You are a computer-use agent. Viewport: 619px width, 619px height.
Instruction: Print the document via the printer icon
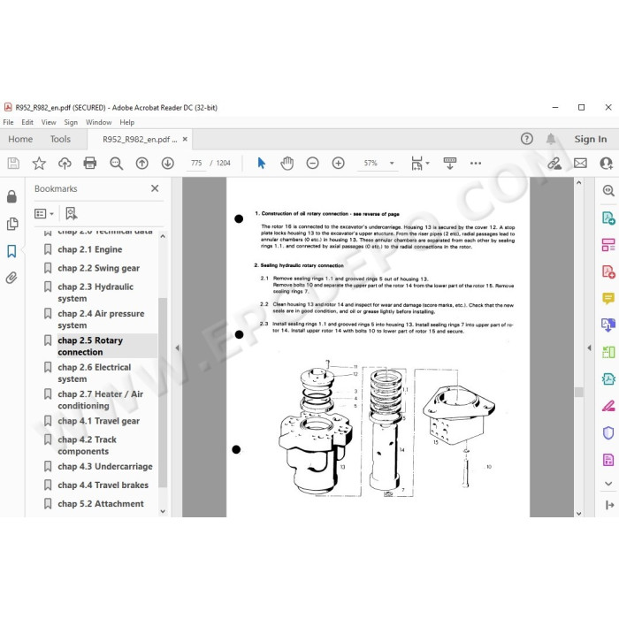click(90, 163)
